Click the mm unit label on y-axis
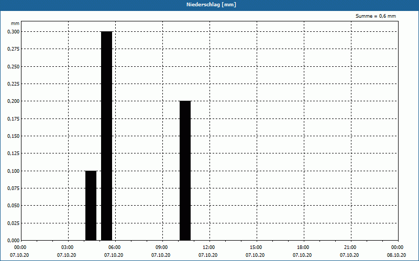This screenshot has width=419, height=261. click(15, 23)
